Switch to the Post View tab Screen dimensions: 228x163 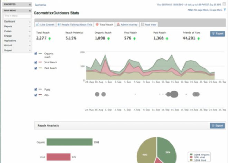149,25
